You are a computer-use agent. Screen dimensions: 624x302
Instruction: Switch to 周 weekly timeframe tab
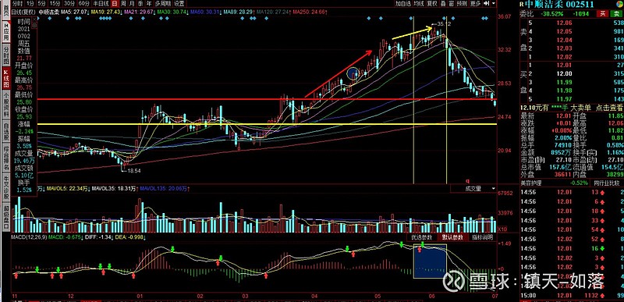[x=123, y=4]
